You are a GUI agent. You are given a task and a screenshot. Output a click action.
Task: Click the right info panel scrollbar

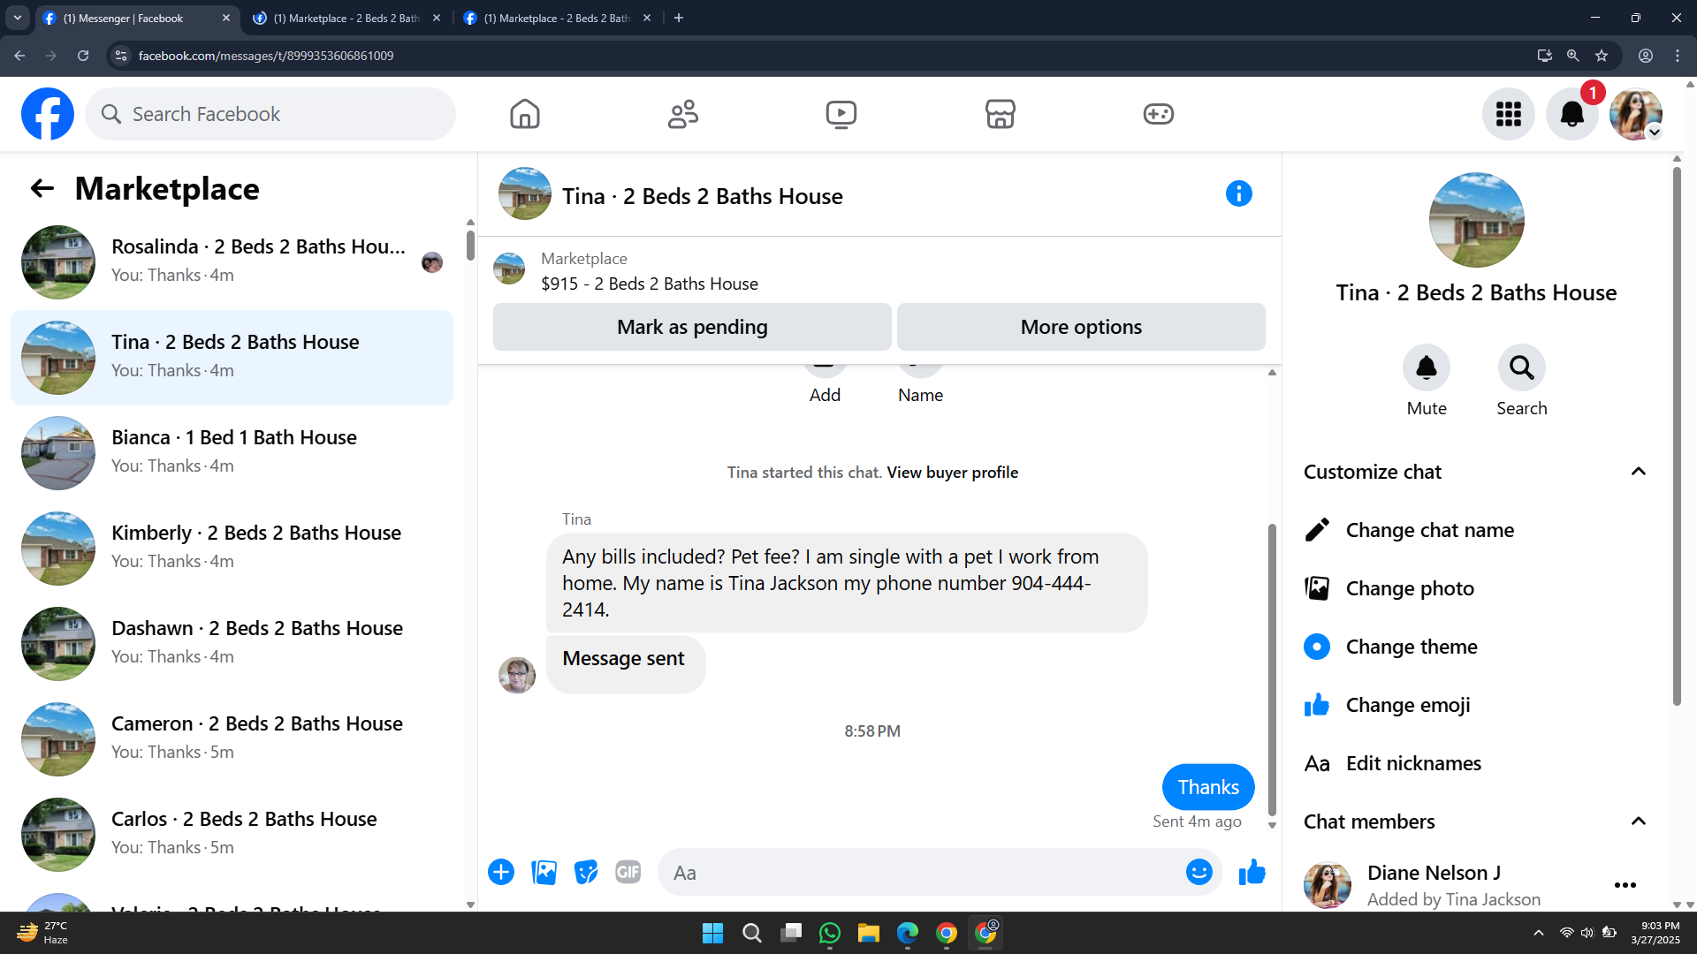click(x=1677, y=435)
